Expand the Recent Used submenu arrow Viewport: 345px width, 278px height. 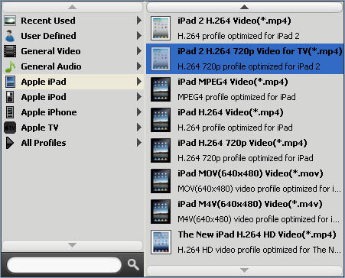pos(139,21)
